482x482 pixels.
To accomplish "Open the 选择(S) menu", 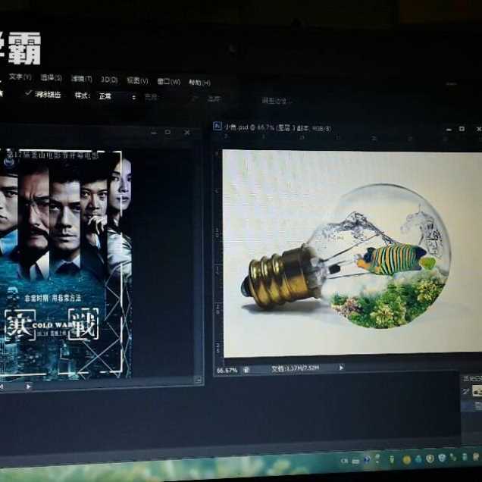I will (x=51, y=78).
